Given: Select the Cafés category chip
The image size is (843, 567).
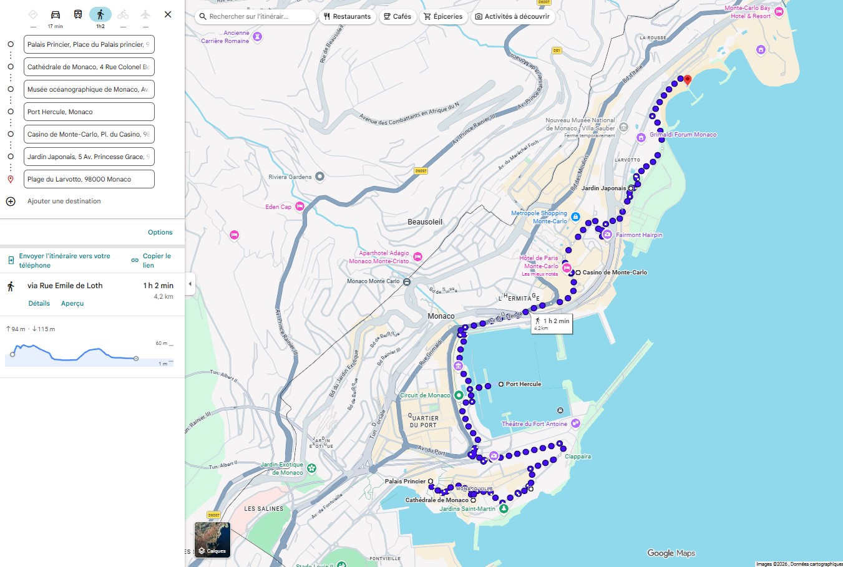Looking at the screenshot, I should pyautogui.click(x=397, y=17).
